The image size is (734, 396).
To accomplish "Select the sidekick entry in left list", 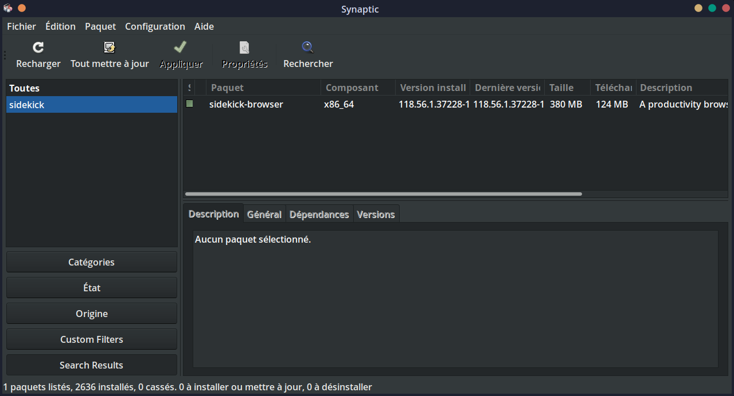I will point(92,105).
